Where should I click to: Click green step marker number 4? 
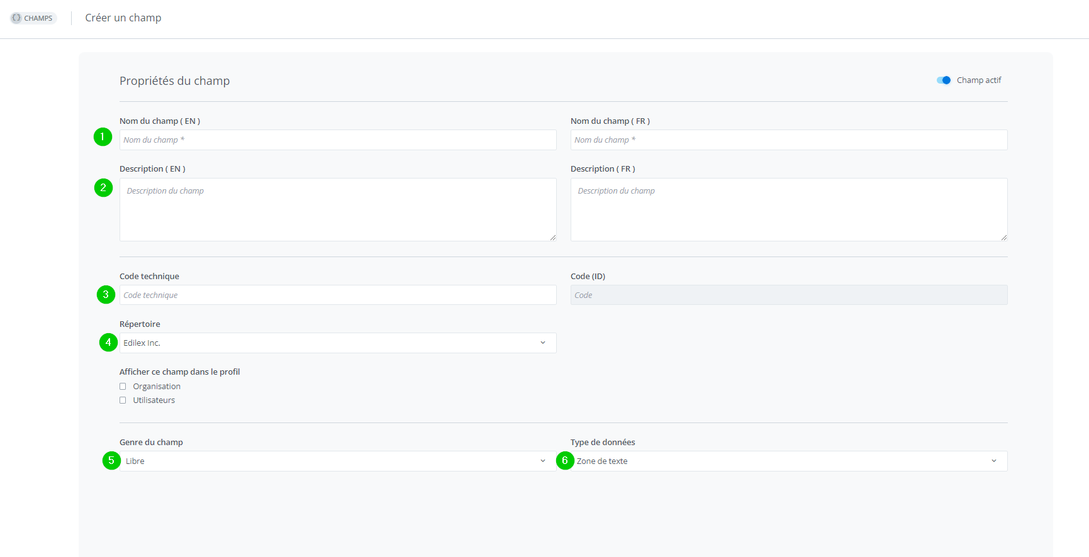click(x=108, y=343)
